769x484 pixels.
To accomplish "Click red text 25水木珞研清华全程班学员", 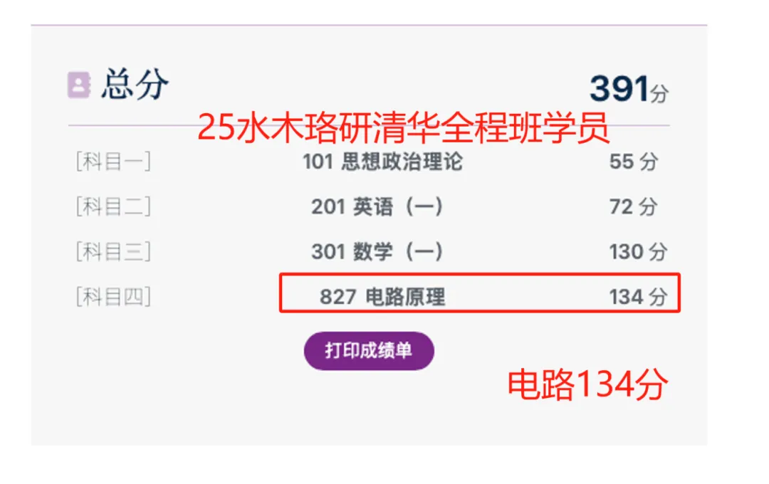I will pyautogui.click(x=403, y=127).
